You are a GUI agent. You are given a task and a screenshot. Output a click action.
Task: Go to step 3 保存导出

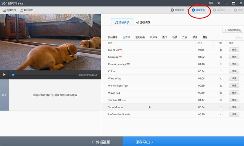click(219, 10)
